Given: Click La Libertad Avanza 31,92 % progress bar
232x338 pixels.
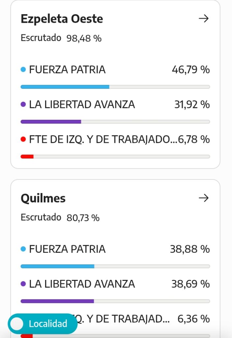Looking at the screenshot, I should (115, 122).
